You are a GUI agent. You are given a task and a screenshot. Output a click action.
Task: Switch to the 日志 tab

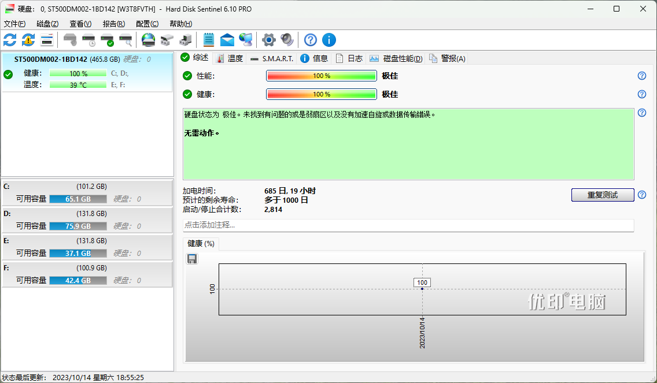pos(349,58)
